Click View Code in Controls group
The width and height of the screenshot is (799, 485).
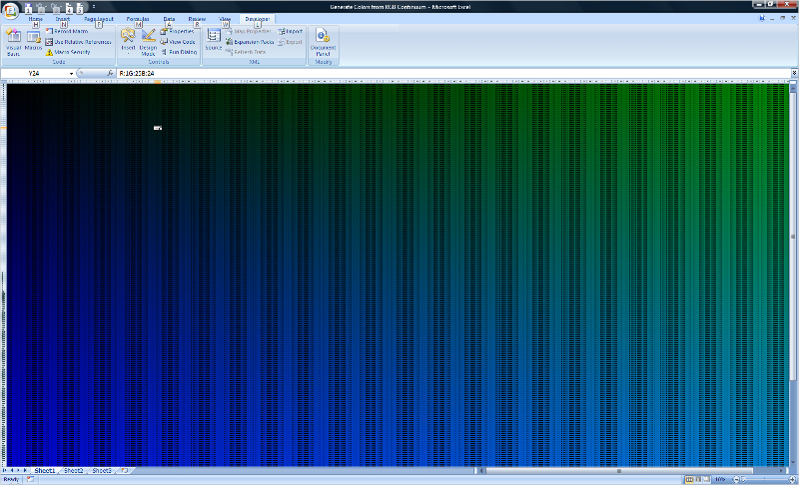178,42
